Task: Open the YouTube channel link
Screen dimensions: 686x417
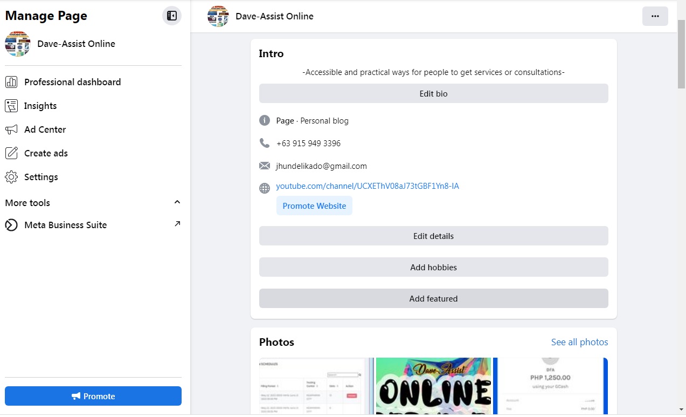Action: pos(368,186)
